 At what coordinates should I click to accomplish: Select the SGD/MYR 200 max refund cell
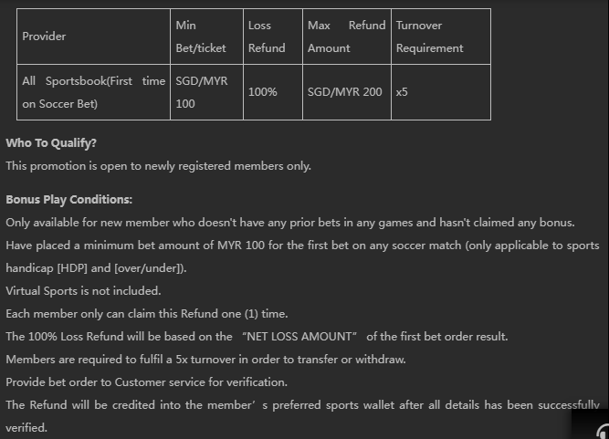(345, 92)
